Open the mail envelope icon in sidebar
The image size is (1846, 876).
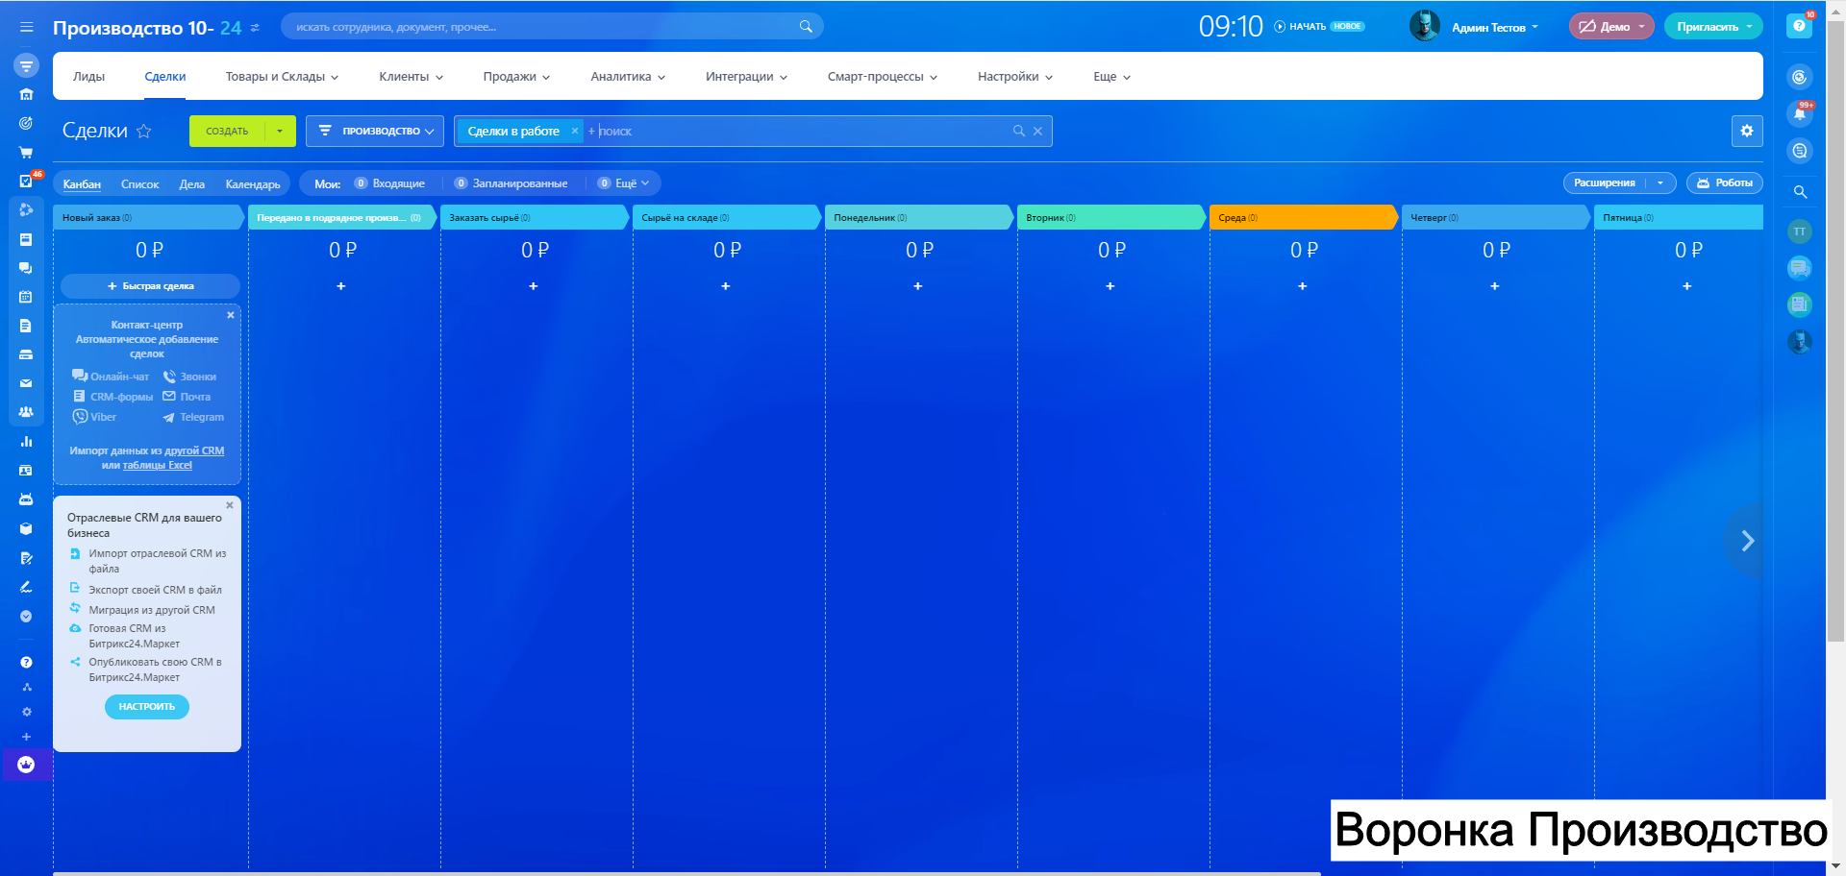click(26, 383)
